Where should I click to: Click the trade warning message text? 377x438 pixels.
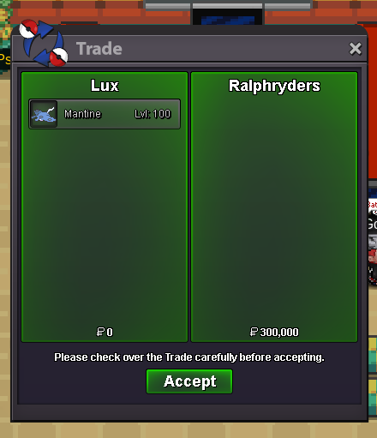[x=189, y=357]
